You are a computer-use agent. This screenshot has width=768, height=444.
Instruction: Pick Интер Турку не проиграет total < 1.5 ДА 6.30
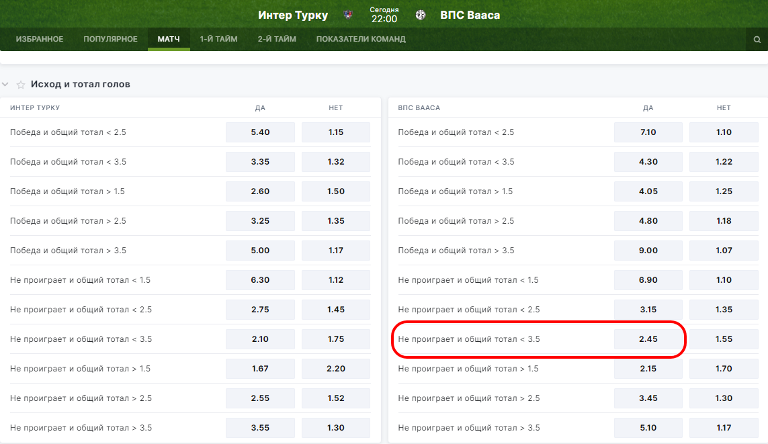(260, 280)
